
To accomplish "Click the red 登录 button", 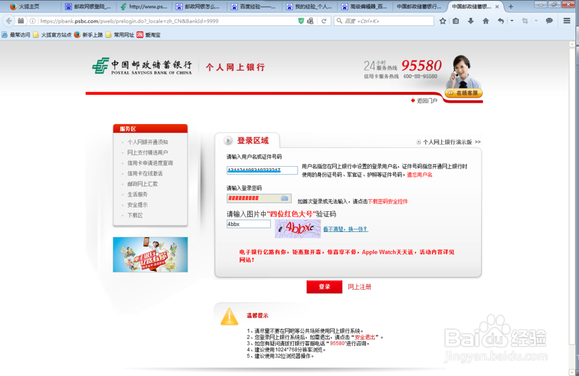I will point(324,287).
